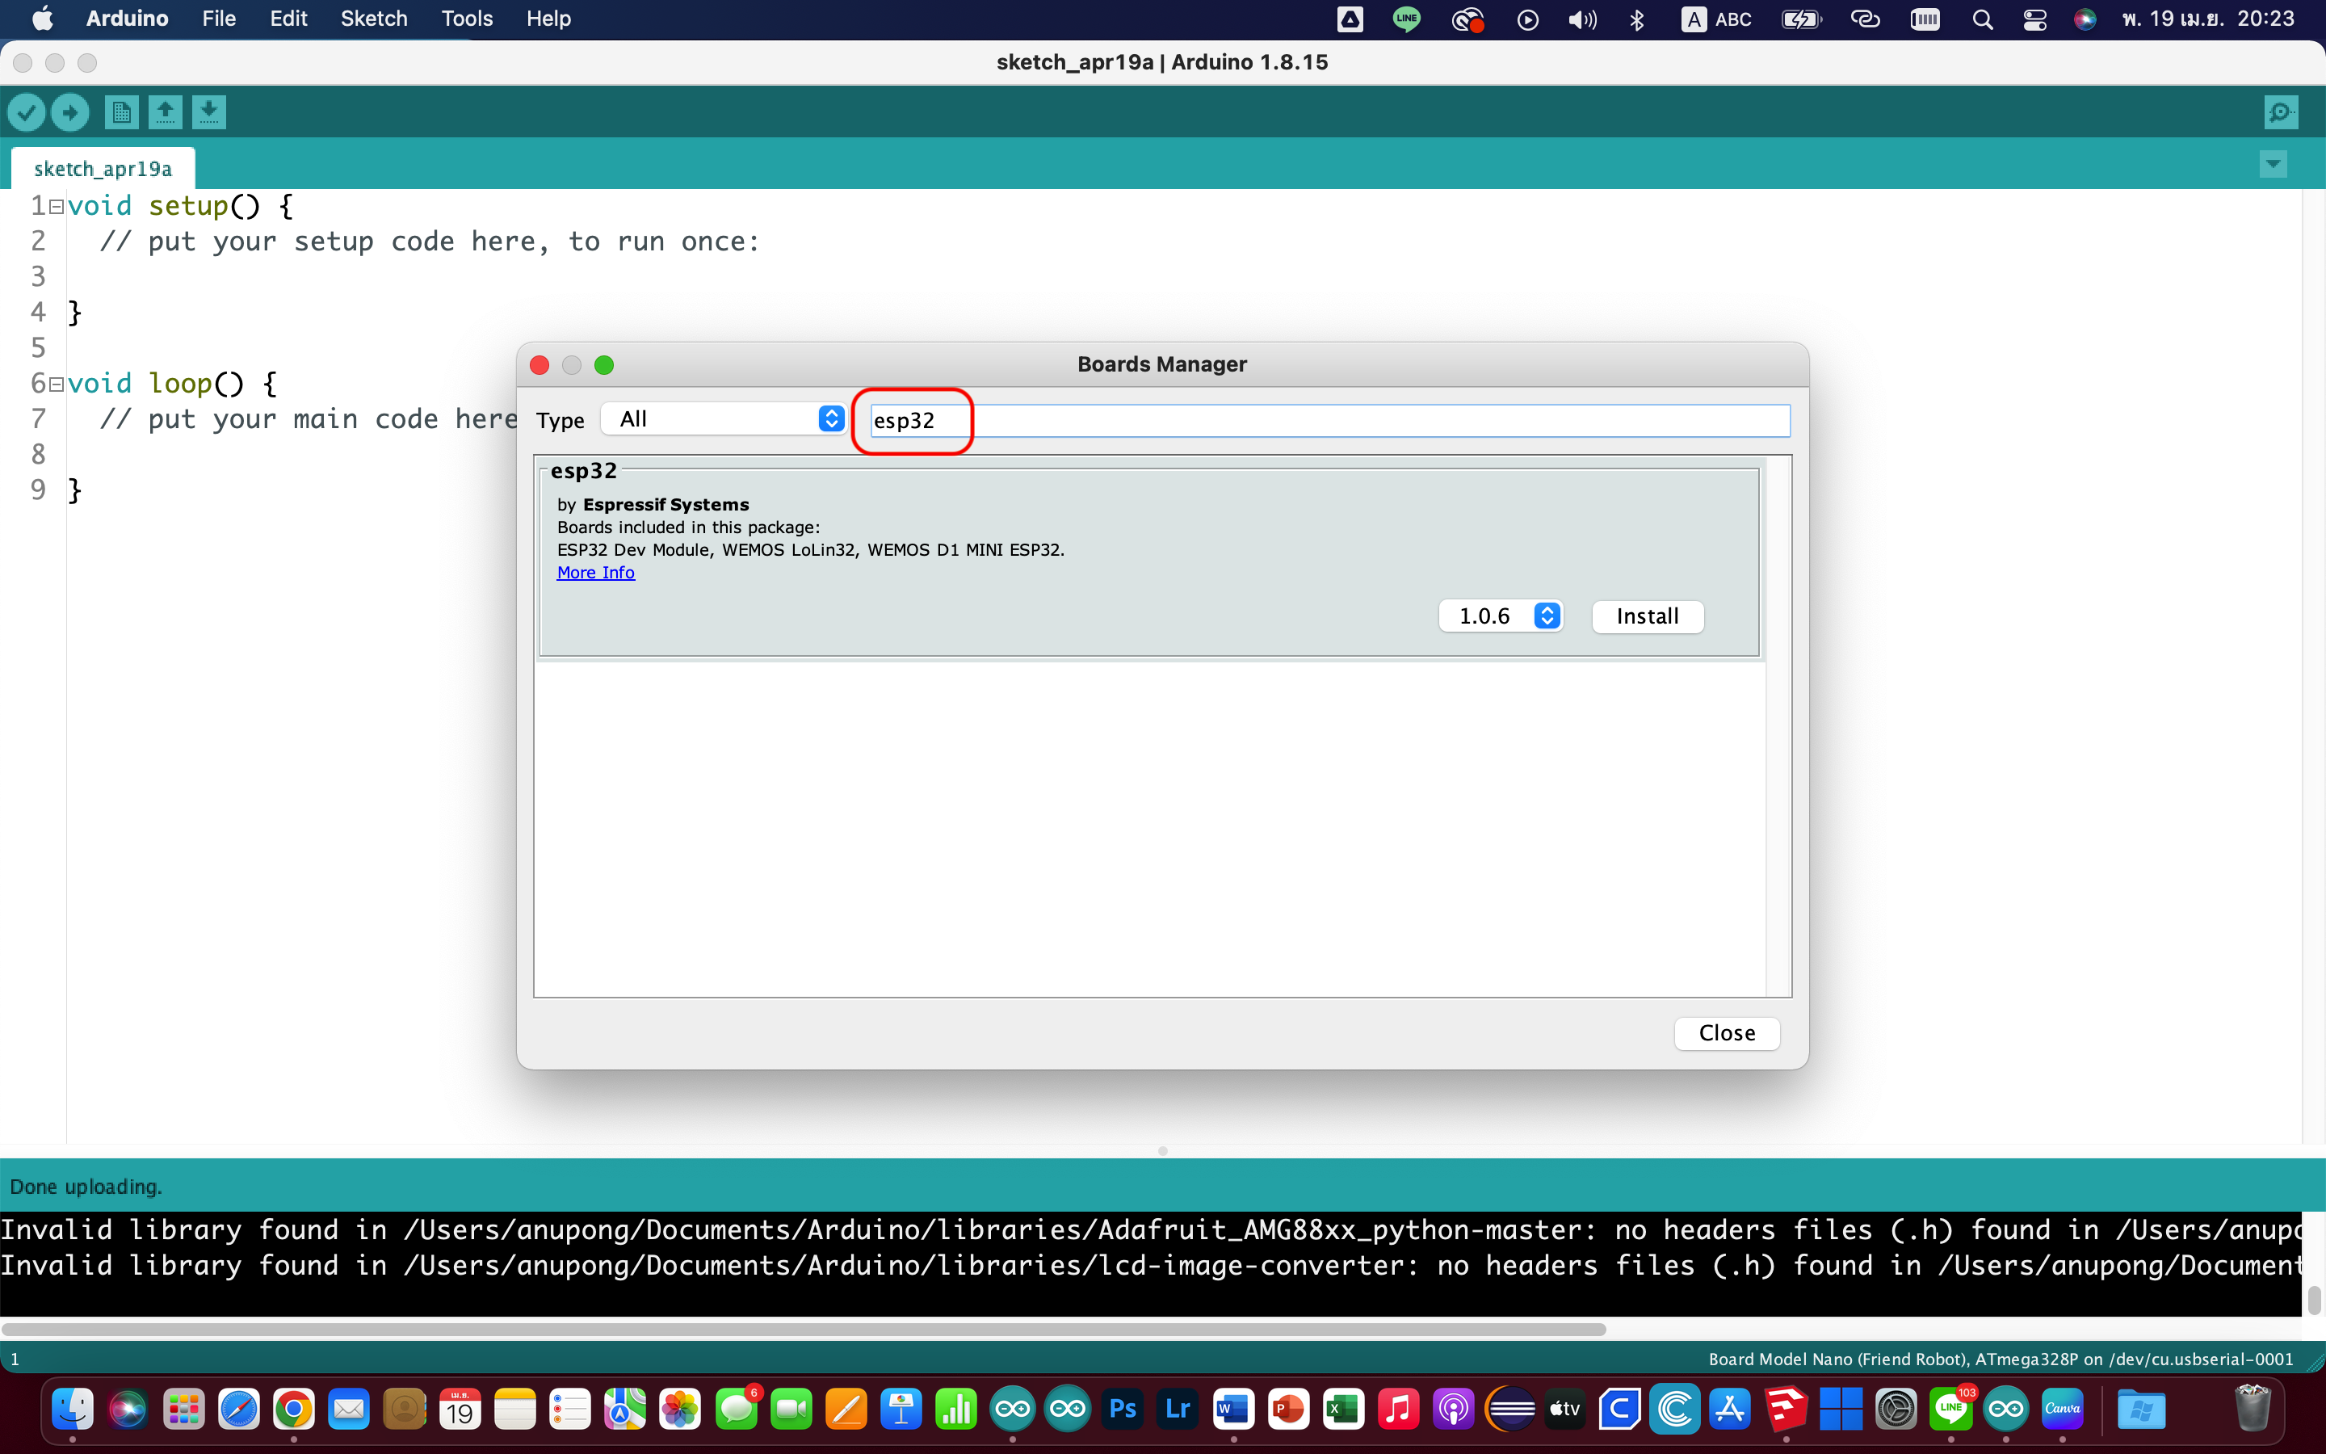Select the sketch_apr19a tab
This screenshot has height=1454, width=2326.
point(103,168)
